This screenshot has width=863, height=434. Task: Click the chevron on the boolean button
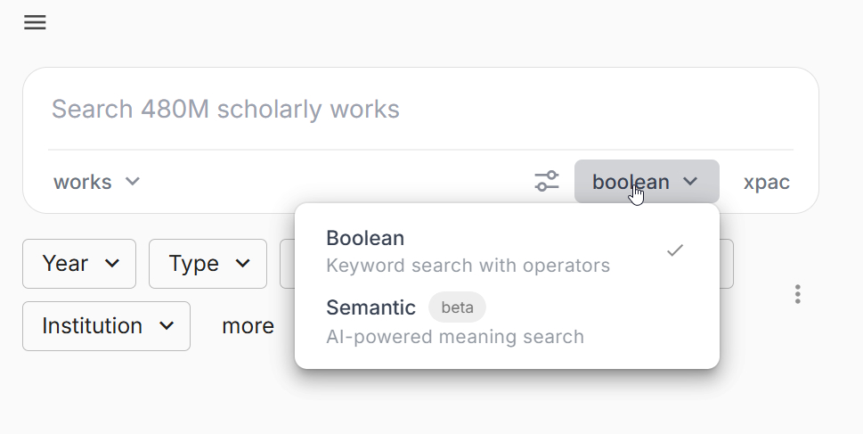click(x=690, y=182)
